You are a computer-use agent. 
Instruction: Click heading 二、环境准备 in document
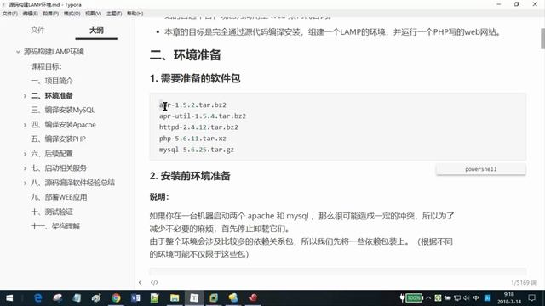point(186,55)
